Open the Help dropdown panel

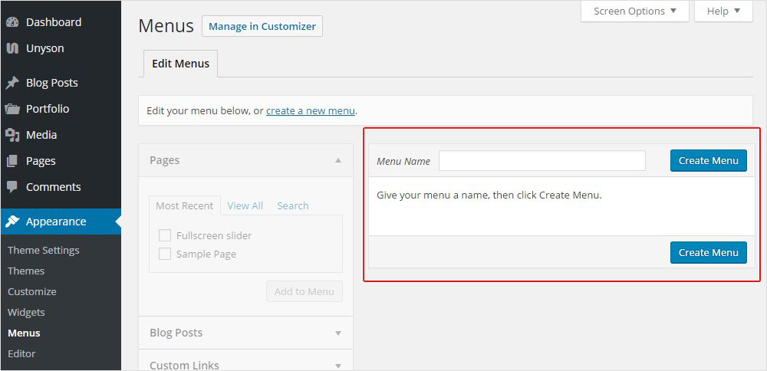(723, 11)
